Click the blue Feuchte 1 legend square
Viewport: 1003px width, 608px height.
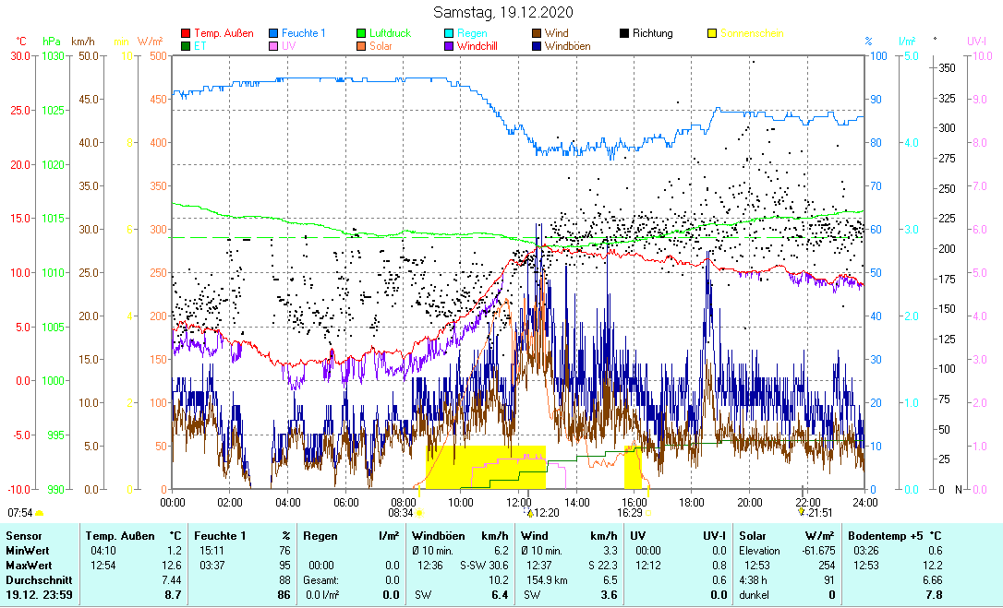tap(273, 34)
